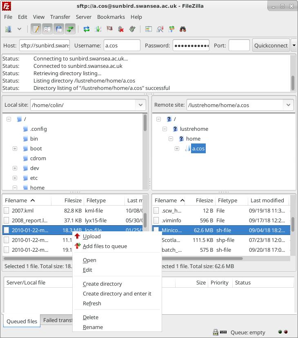
Task: Choose Delete in context menu
Action: (117, 317)
